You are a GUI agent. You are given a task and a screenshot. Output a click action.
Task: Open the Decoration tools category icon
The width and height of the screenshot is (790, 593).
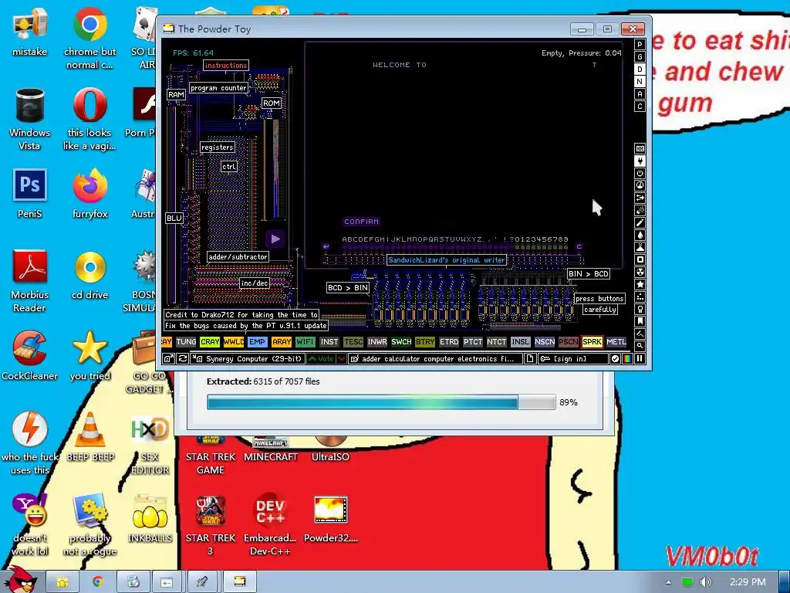[640, 334]
